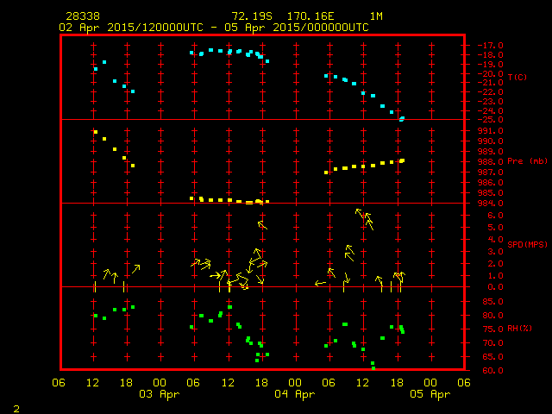
Task: Click the -17.0 temperature tick label
Action: click(482, 45)
